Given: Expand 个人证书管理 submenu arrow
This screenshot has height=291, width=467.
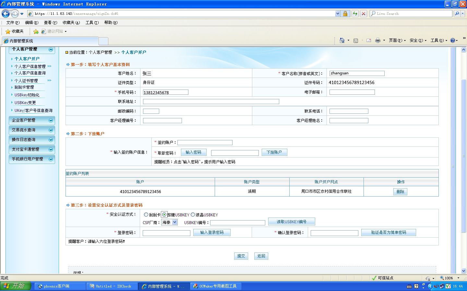Looking at the screenshot, I should (x=50, y=80).
